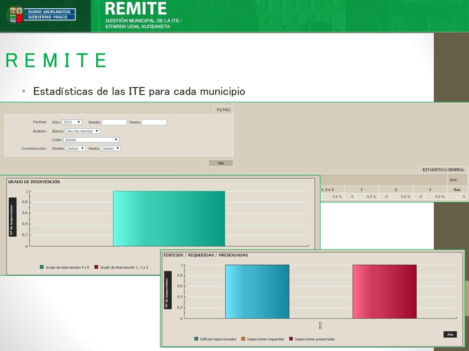Click the REMITE header title
Screen dimensions: 469x351
tap(136, 9)
